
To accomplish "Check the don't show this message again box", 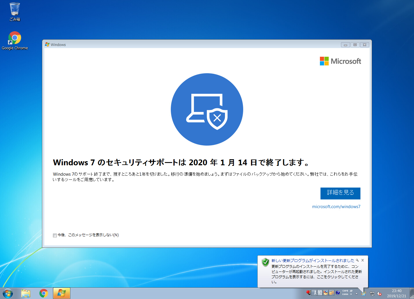I will pyautogui.click(x=55, y=235).
